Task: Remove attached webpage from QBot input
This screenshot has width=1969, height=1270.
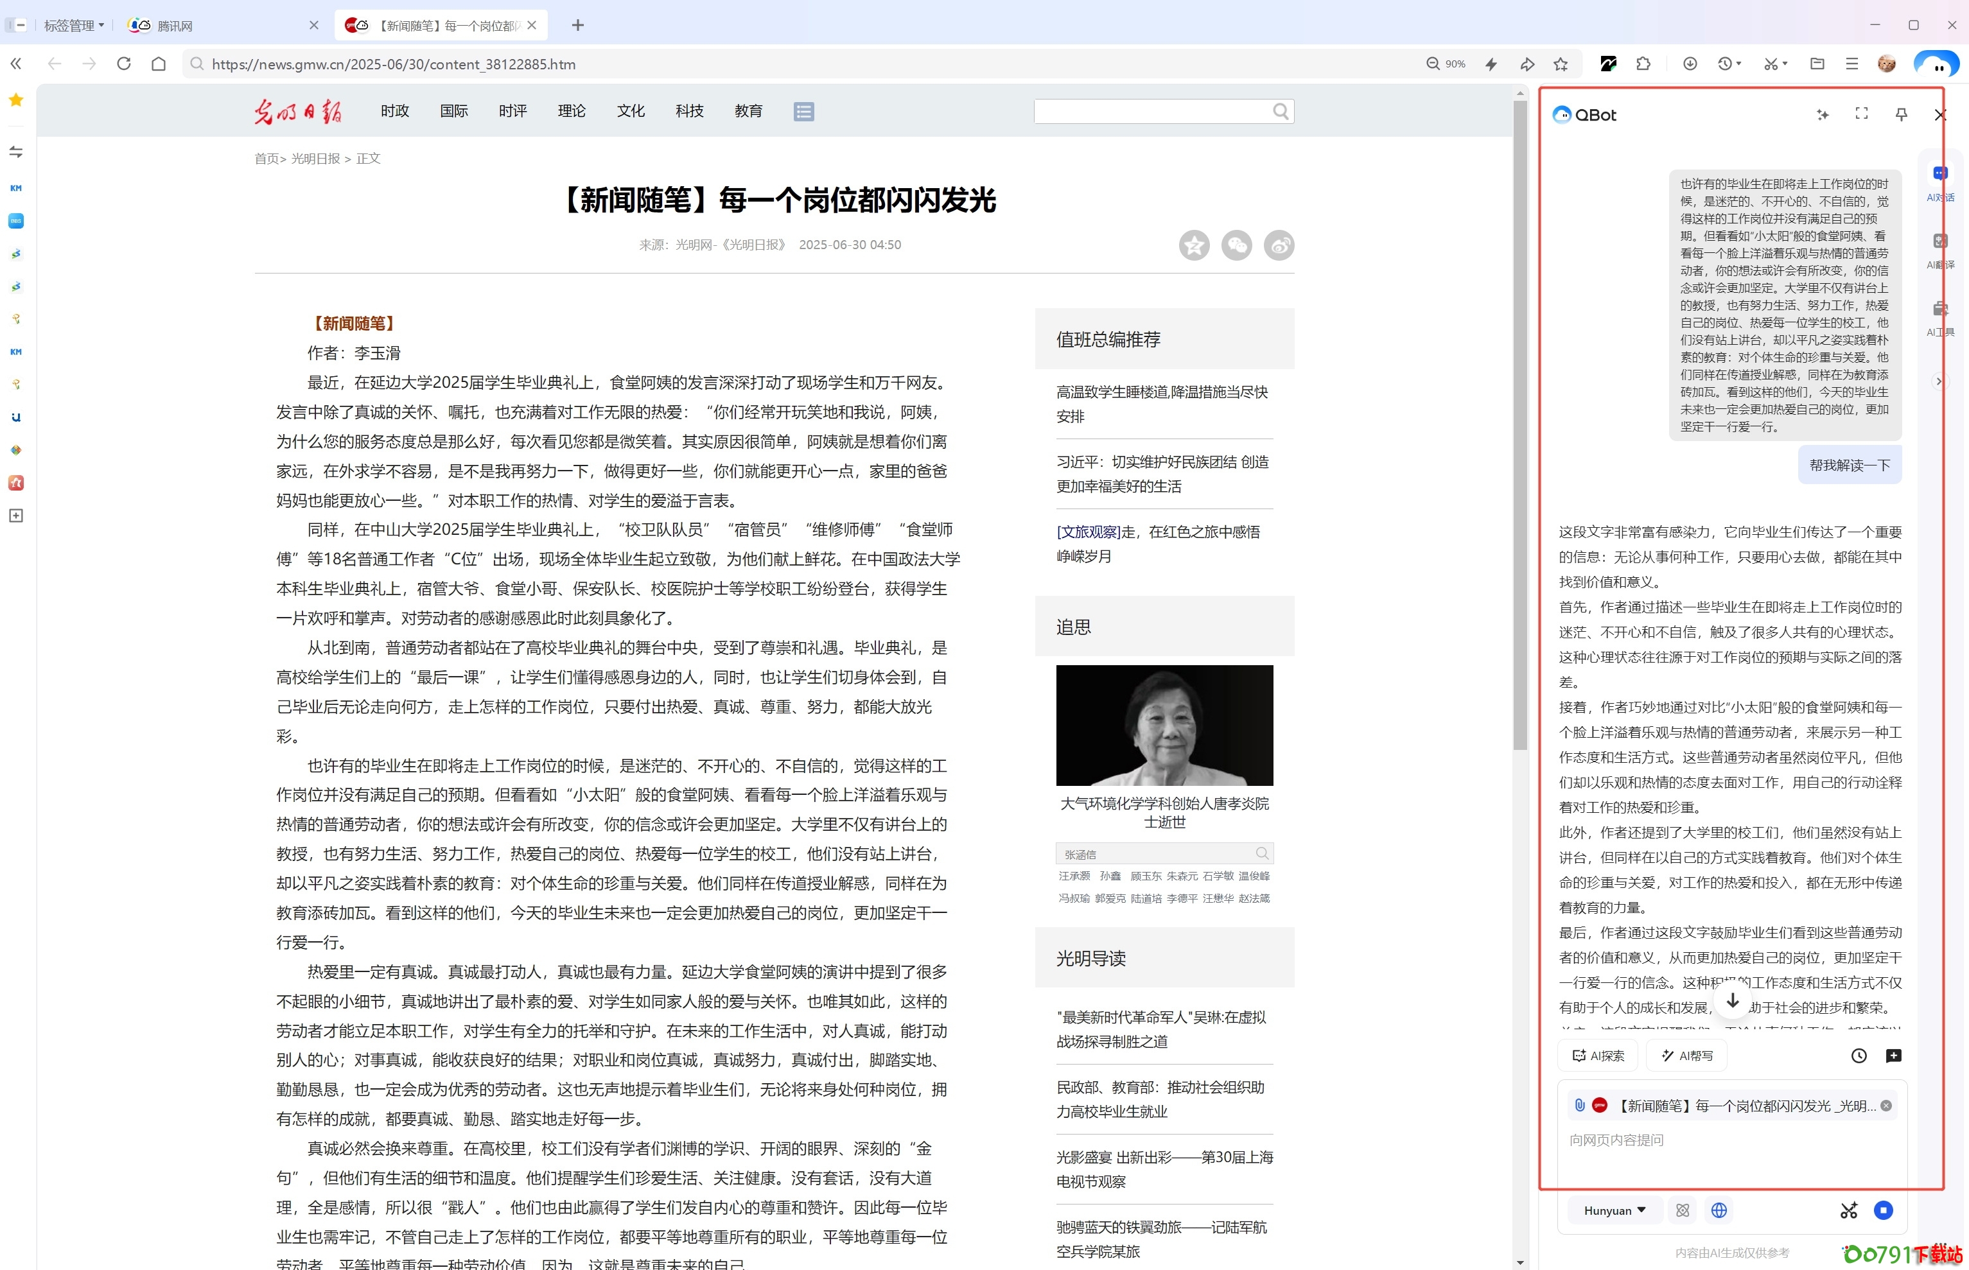Action: coord(1886,1106)
